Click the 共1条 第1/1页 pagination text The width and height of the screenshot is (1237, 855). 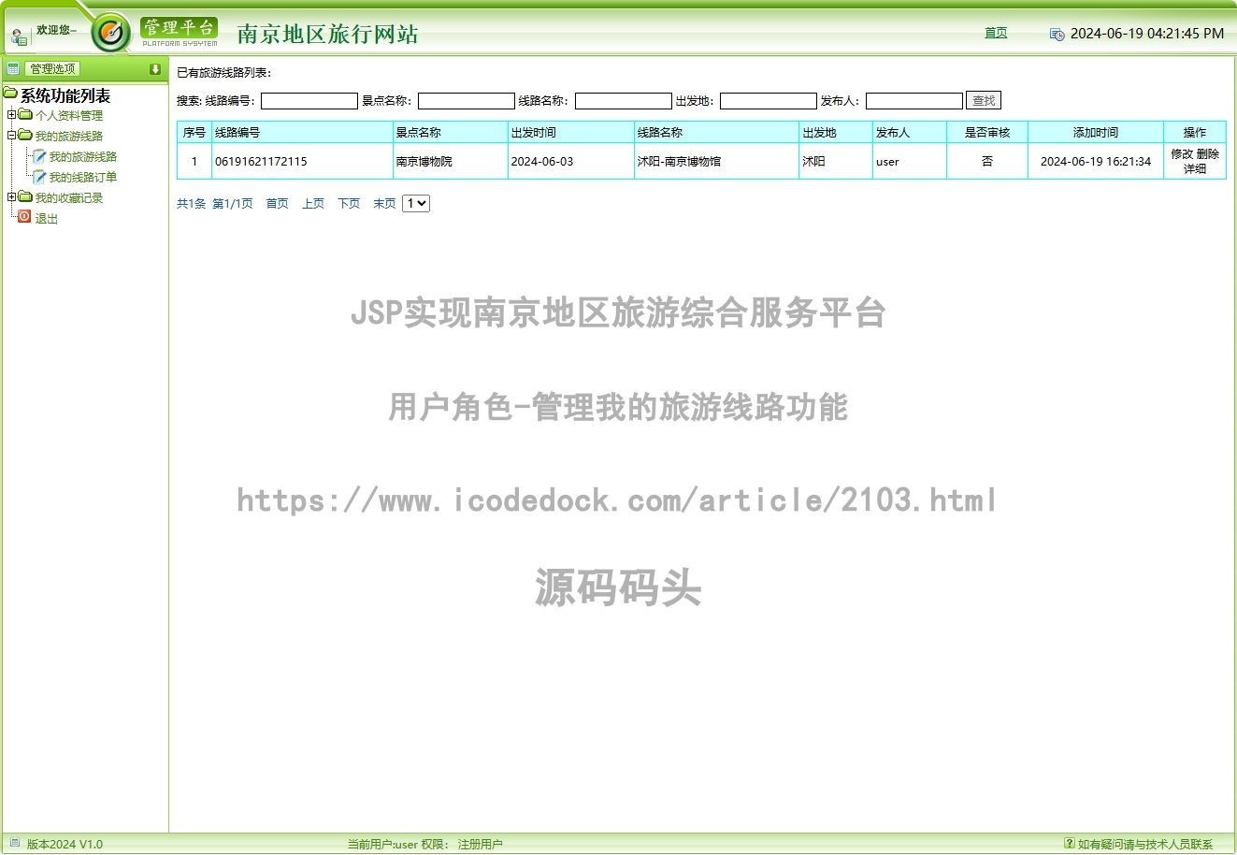pos(215,203)
